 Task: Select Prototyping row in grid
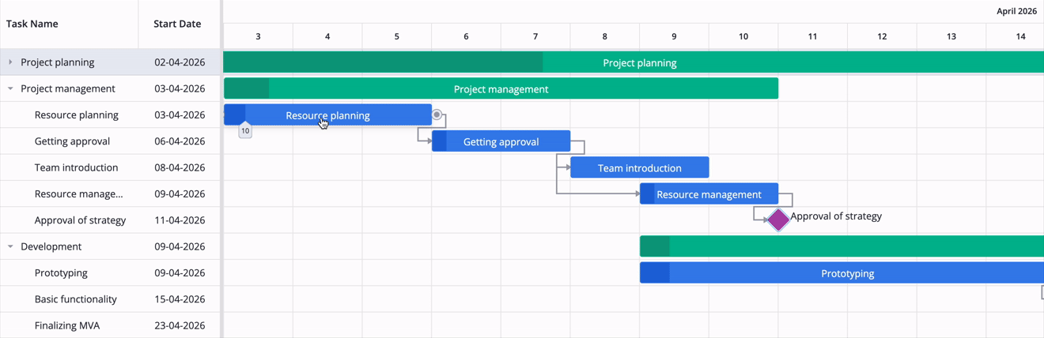point(110,272)
